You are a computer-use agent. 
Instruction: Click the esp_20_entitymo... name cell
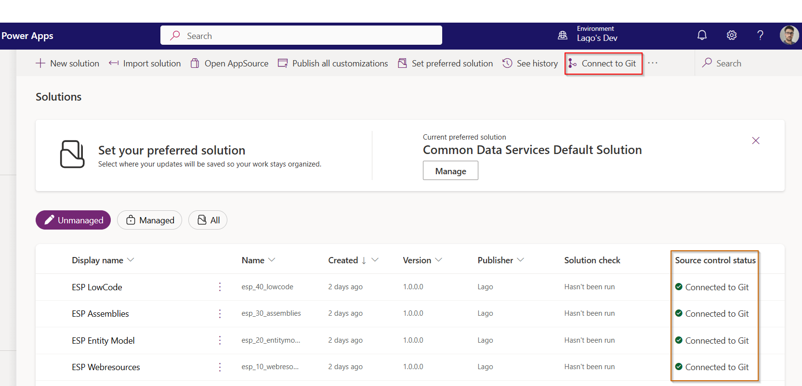[x=271, y=340]
